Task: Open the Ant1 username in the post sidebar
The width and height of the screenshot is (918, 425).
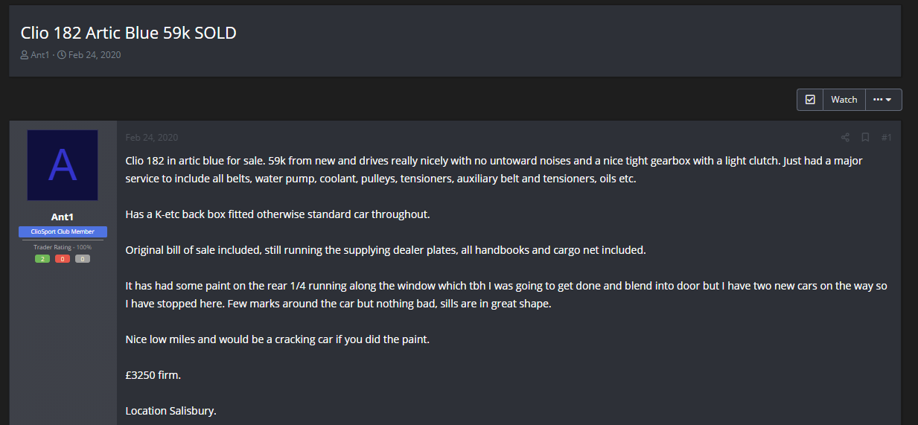Action: tap(63, 217)
